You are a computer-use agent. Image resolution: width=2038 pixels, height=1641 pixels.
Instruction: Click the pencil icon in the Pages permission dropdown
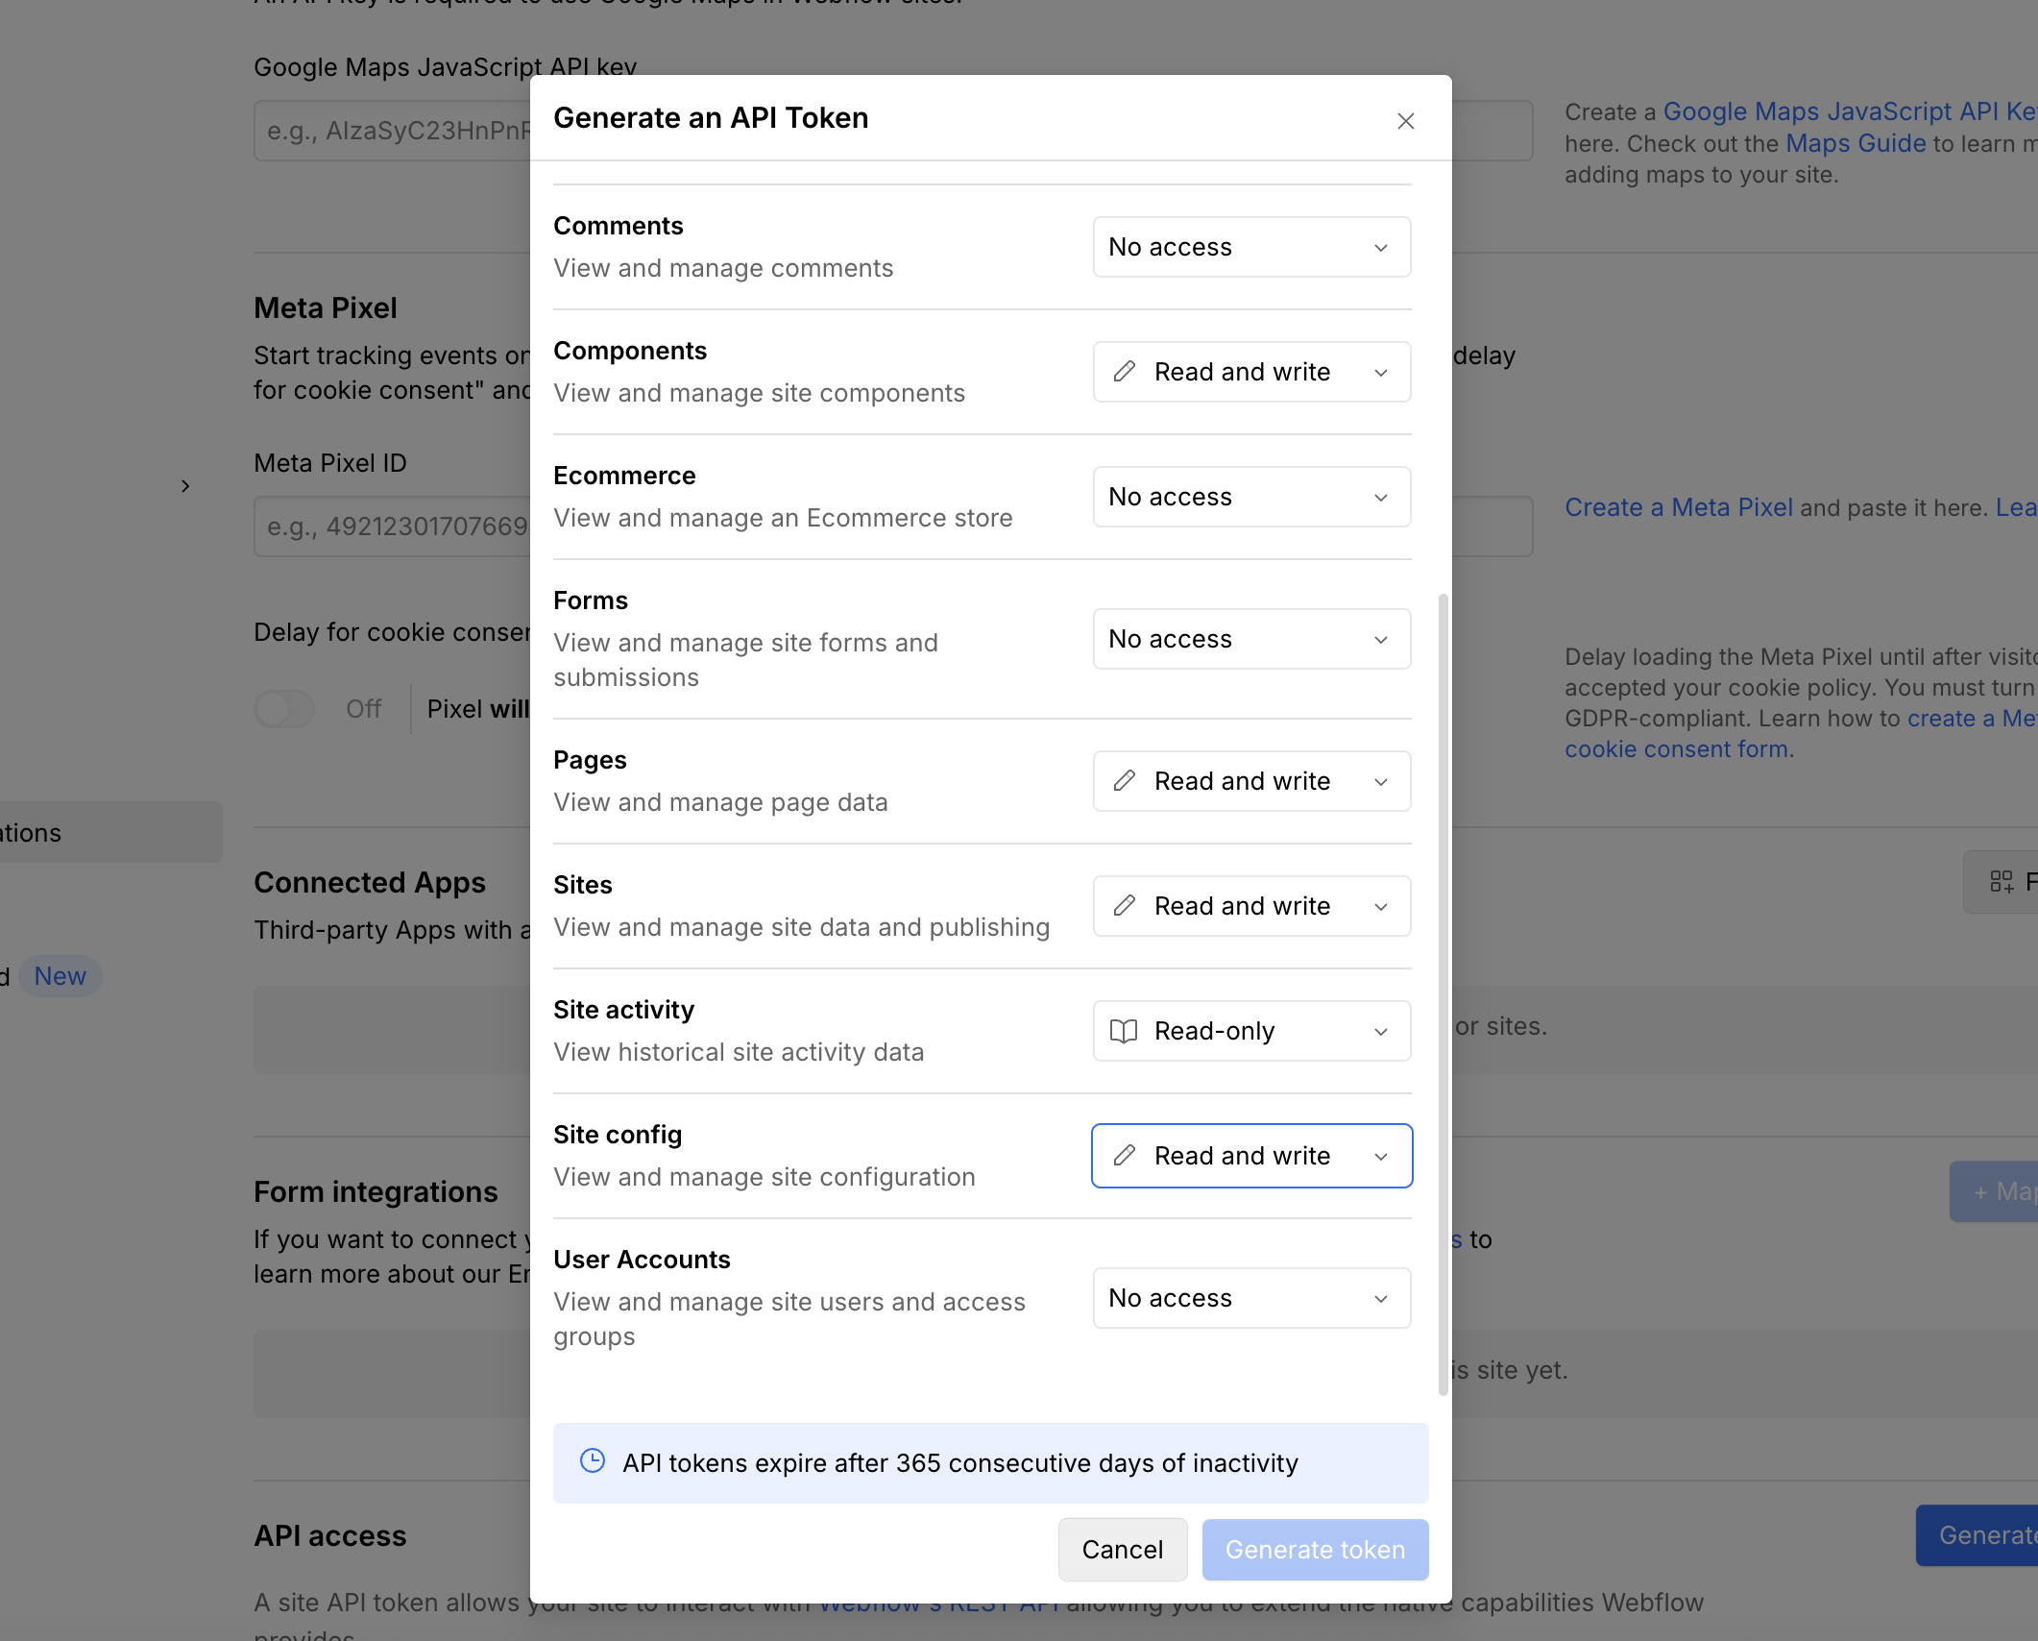click(x=1126, y=781)
